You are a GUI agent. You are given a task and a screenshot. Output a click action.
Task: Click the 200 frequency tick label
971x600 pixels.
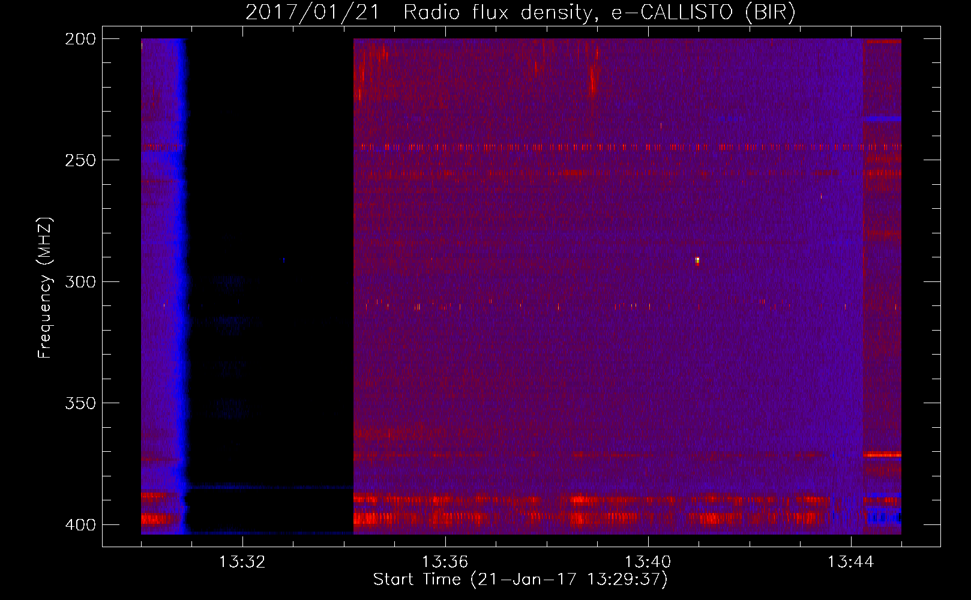tap(80, 39)
